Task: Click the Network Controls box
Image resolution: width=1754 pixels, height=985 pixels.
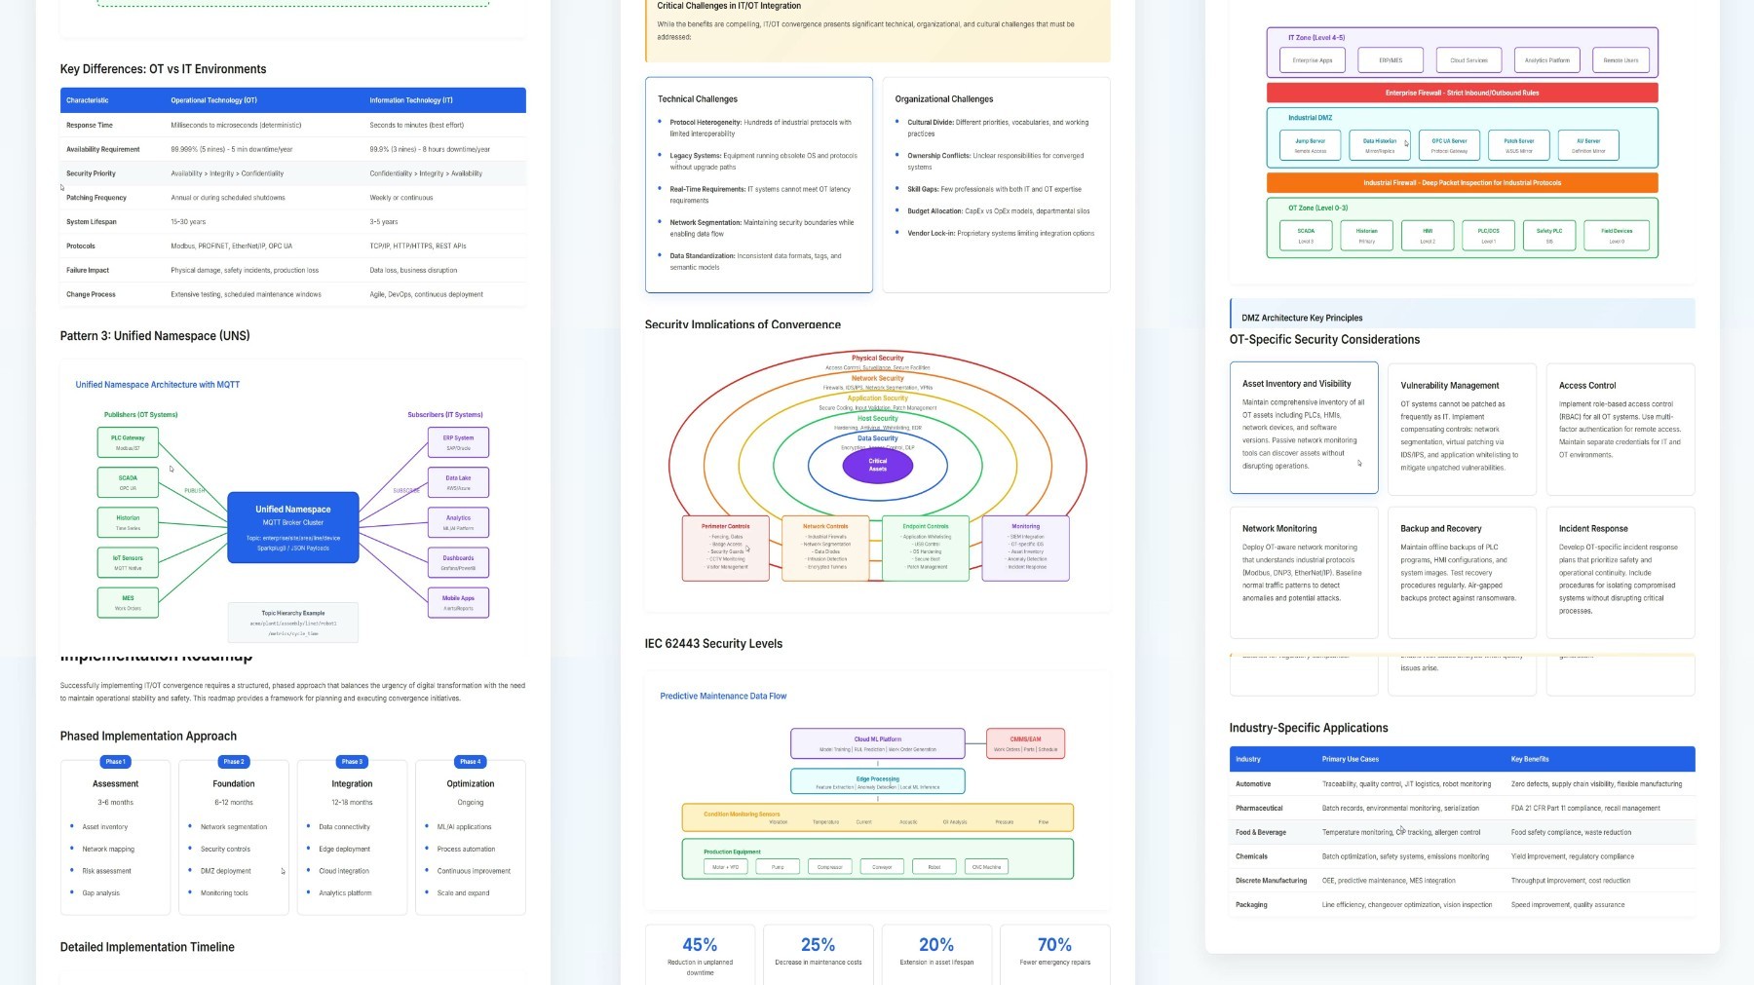Action: point(826,549)
